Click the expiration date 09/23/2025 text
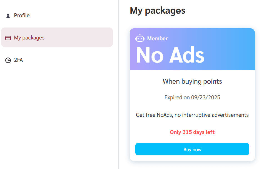Viewport: 264px width, 169px height. point(192,97)
